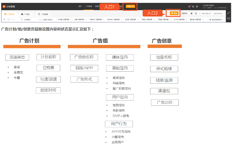Click the 链接/APP box
The image size is (232, 146).
(84, 68)
